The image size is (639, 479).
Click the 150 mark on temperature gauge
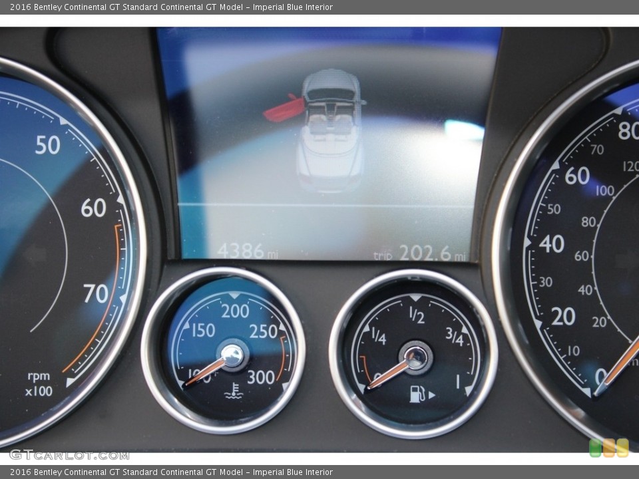(204, 330)
